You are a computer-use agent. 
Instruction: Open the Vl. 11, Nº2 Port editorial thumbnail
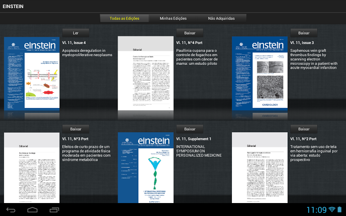coord(260,168)
